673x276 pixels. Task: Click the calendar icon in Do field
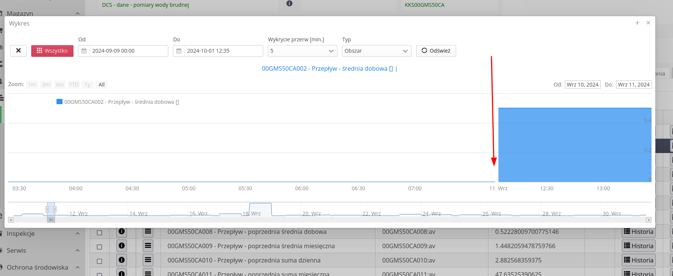click(179, 51)
